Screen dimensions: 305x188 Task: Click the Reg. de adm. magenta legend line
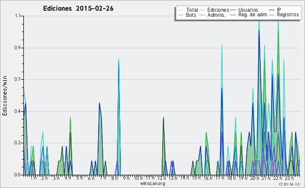click(x=233, y=15)
